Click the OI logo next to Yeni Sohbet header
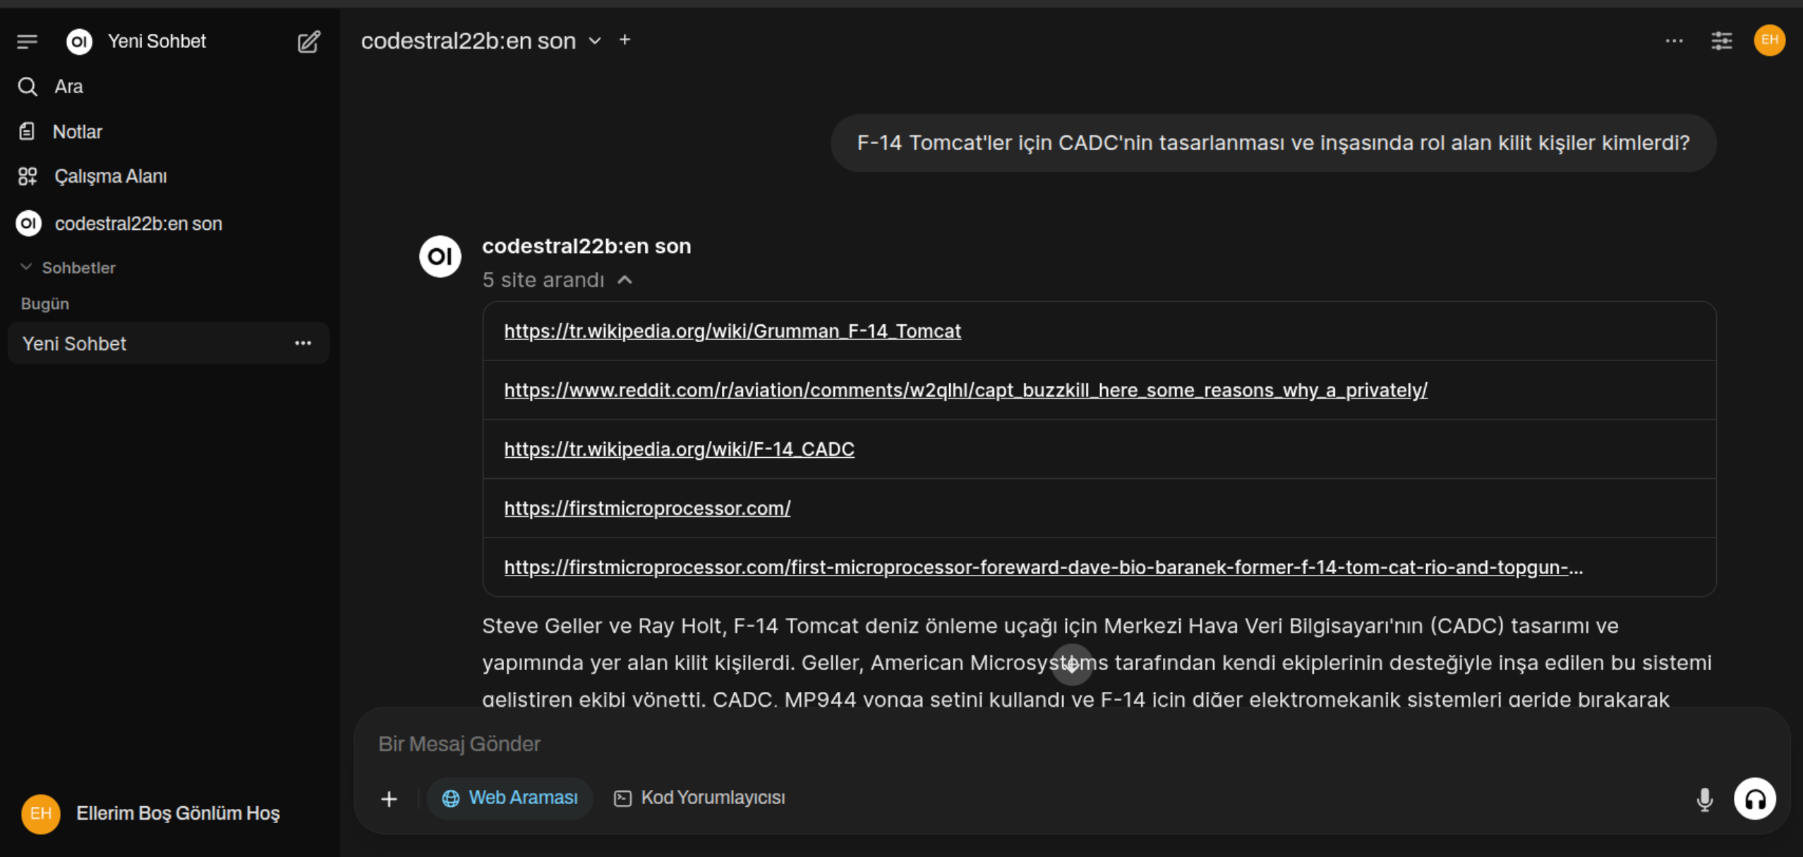The width and height of the screenshot is (1803, 857). 79,42
